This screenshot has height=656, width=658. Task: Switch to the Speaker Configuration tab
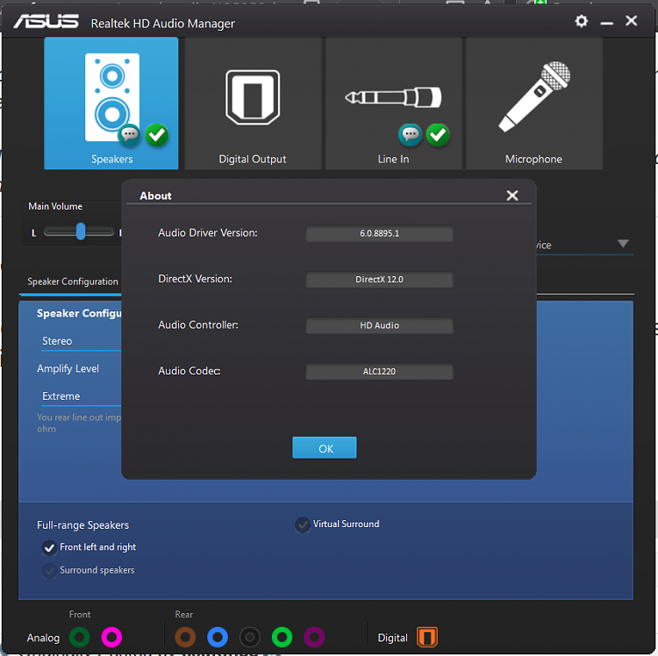73,282
